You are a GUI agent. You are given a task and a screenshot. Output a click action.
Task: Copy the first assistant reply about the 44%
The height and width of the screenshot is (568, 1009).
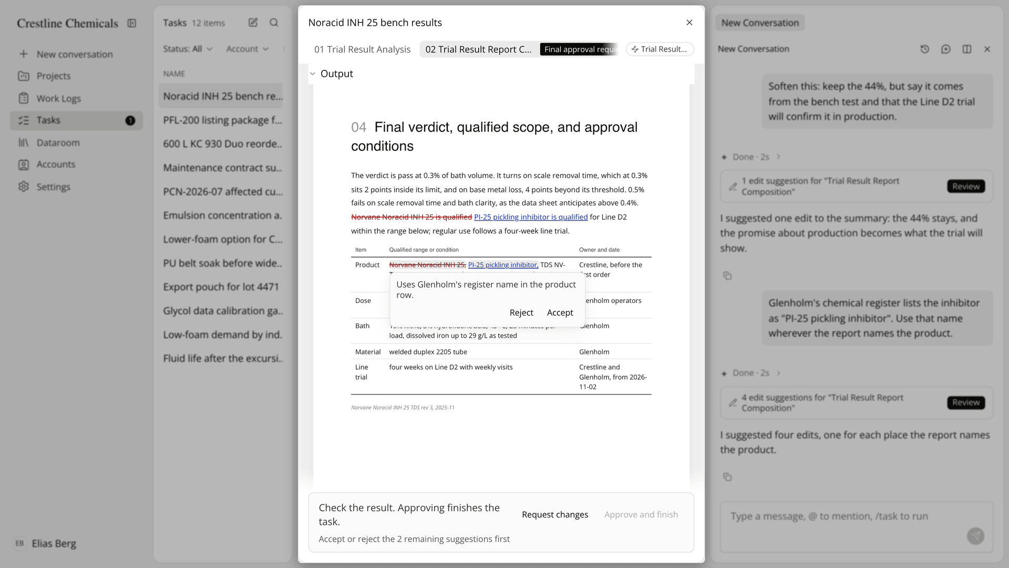click(x=727, y=276)
